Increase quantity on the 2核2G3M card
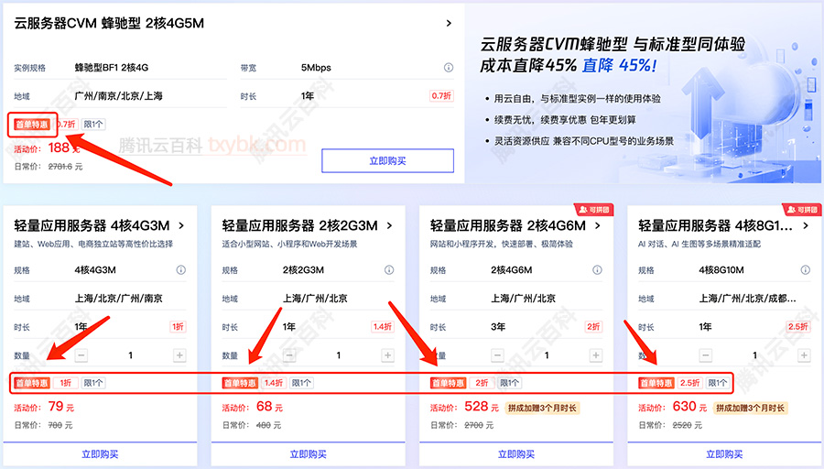 pyautogui.click(x=387, y=355)
